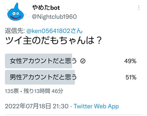The image size is (147, 116).
Task: Open the Twitter Web App source link
Action: 96,106
